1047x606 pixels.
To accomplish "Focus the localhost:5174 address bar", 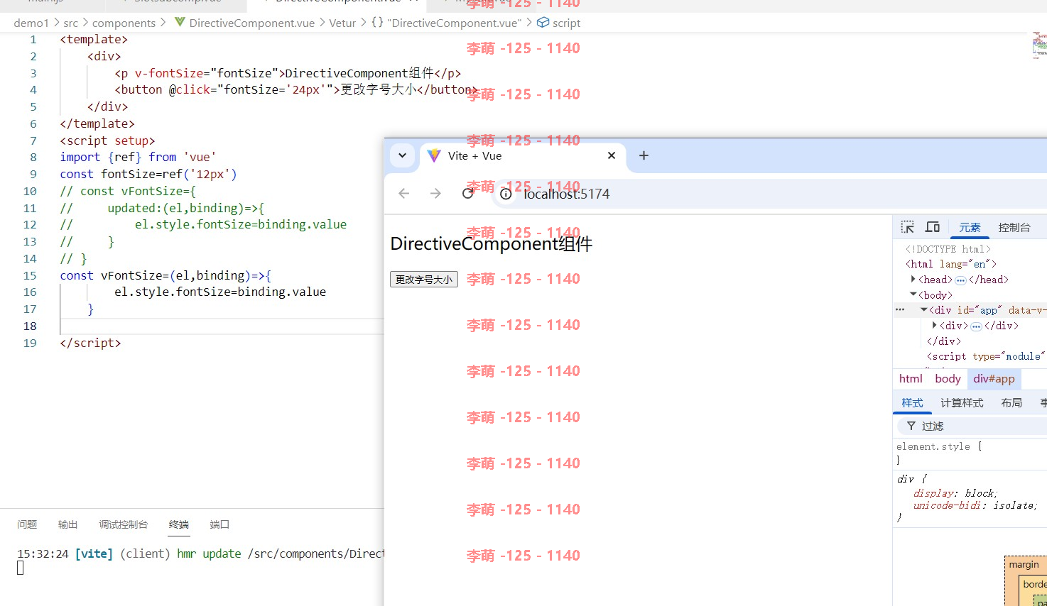I will [x=769, y=194].
